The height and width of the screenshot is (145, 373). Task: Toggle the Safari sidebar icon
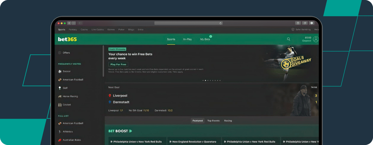[x=80, y=23]
